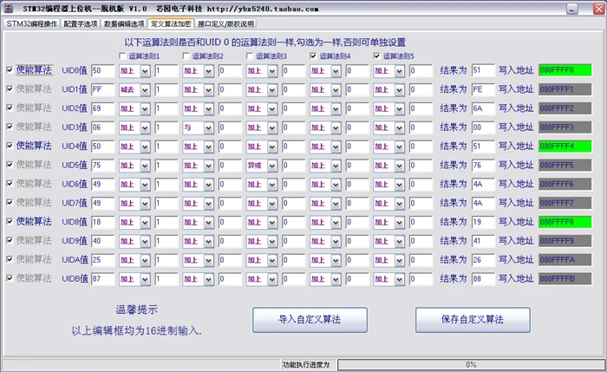The width and height of the screenshot is (607, 372).
Task: Open the first 加上 dropdown in UID0 row
Action: click(x=145, y=69)
